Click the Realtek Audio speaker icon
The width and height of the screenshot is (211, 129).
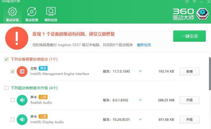pos(22,100)
